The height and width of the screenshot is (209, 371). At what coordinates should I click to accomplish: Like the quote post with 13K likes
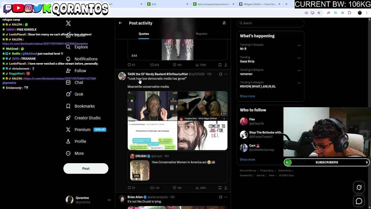pos(177,188)
